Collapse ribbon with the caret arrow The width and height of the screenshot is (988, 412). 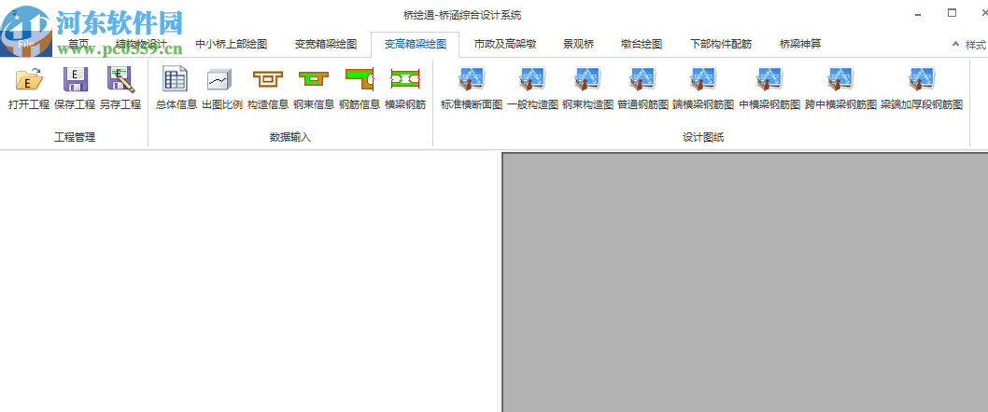(x=956, y=45)
